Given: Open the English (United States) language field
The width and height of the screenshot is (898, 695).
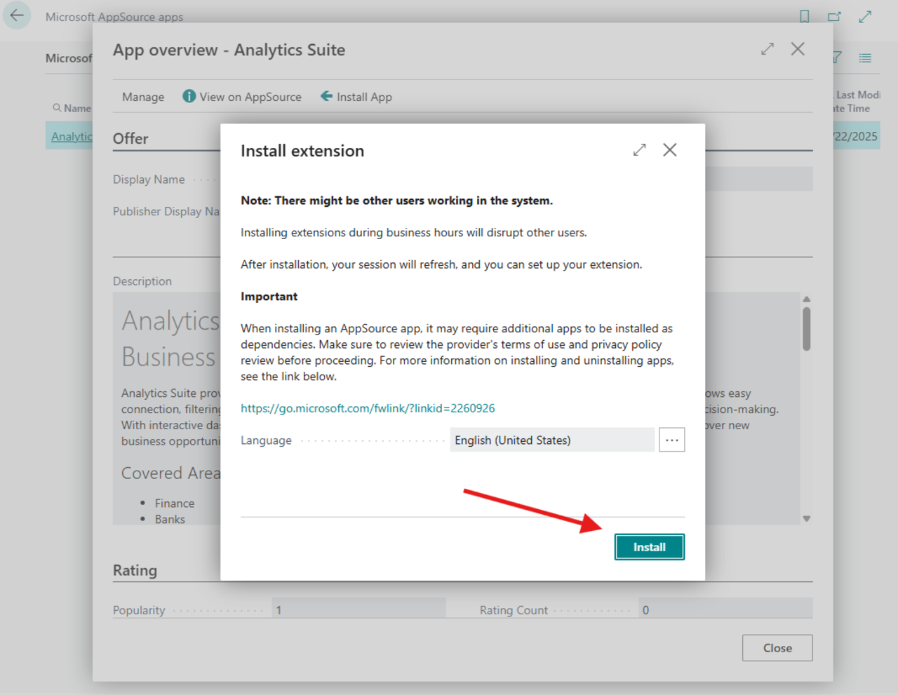Looking at the screenshot, I should point(552,440).
